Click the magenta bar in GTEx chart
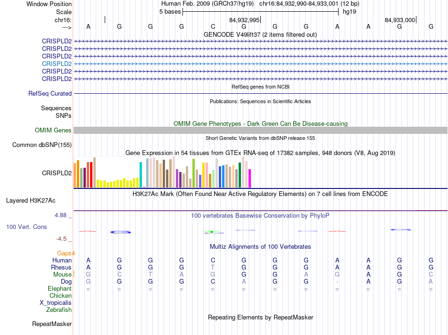This screenshot has height=335, width=448. coord(250,178)
